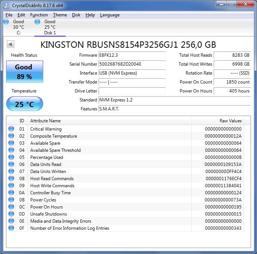
Task: Open the Edit menu
Action: [21, 15]
